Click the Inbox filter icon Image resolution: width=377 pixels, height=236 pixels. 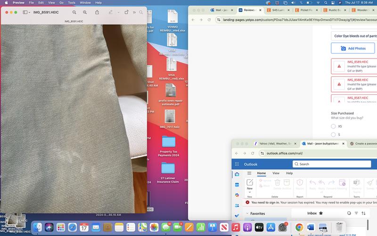[x=356, y=213]
